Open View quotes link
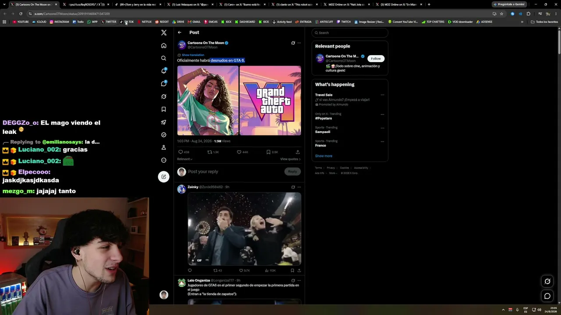 point(290,159)
